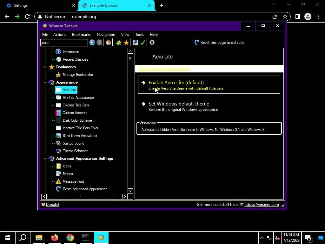Click the back navigation arrow in Winaero toolbar
This screenshot has width=325, height=244.
(x=92, y=43)
